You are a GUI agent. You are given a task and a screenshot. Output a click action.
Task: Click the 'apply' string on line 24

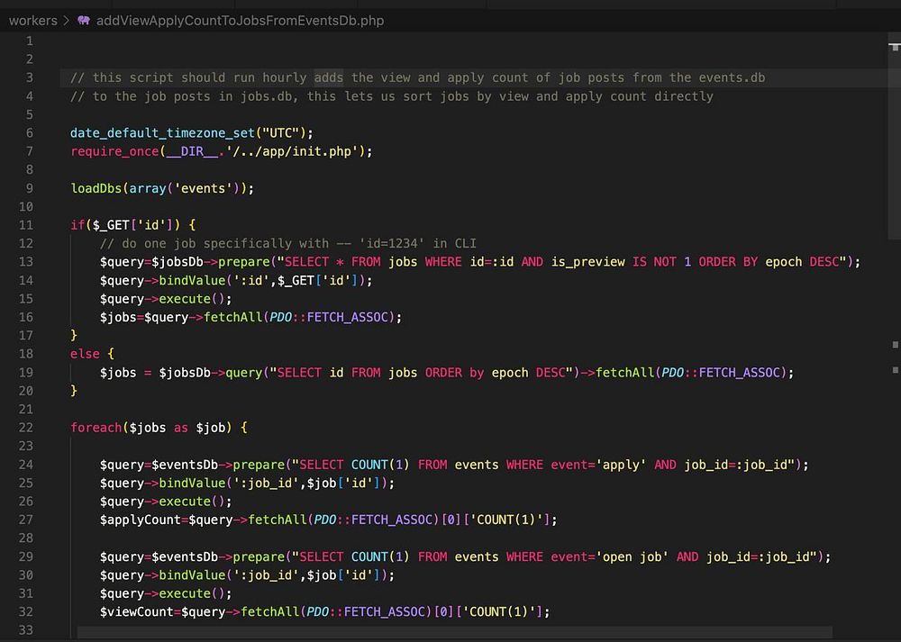621,465
